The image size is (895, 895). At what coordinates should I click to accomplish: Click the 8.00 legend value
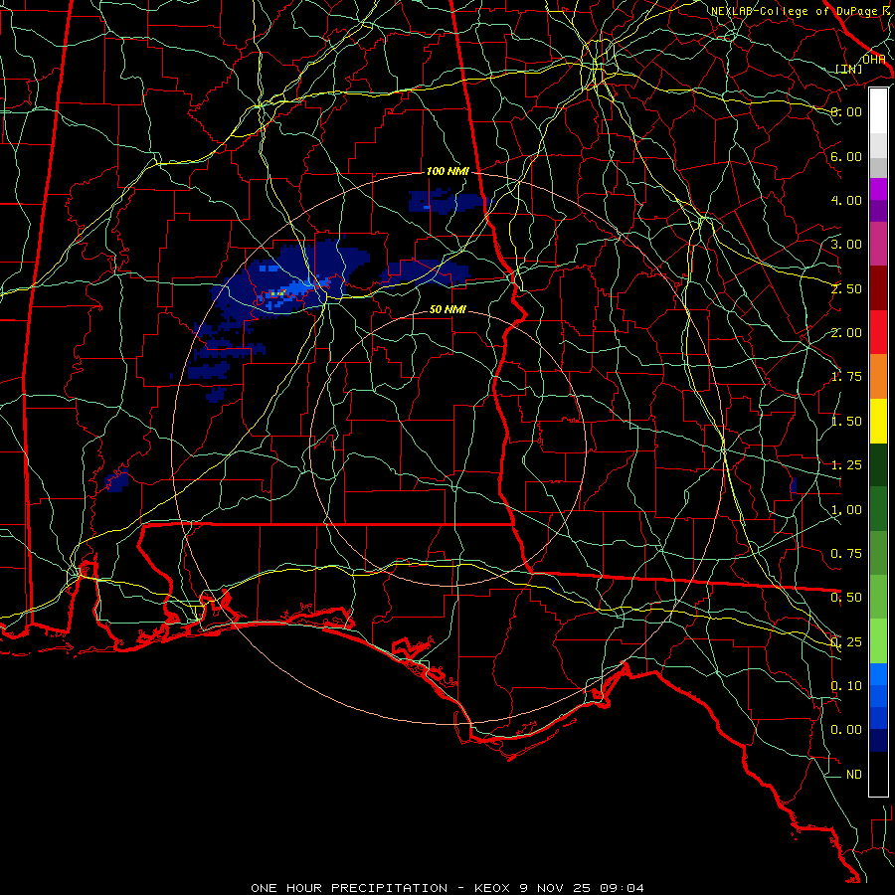click(x=846, y=111)
